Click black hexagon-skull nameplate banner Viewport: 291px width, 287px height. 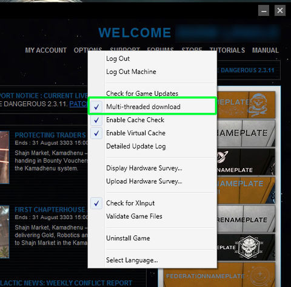246,247
